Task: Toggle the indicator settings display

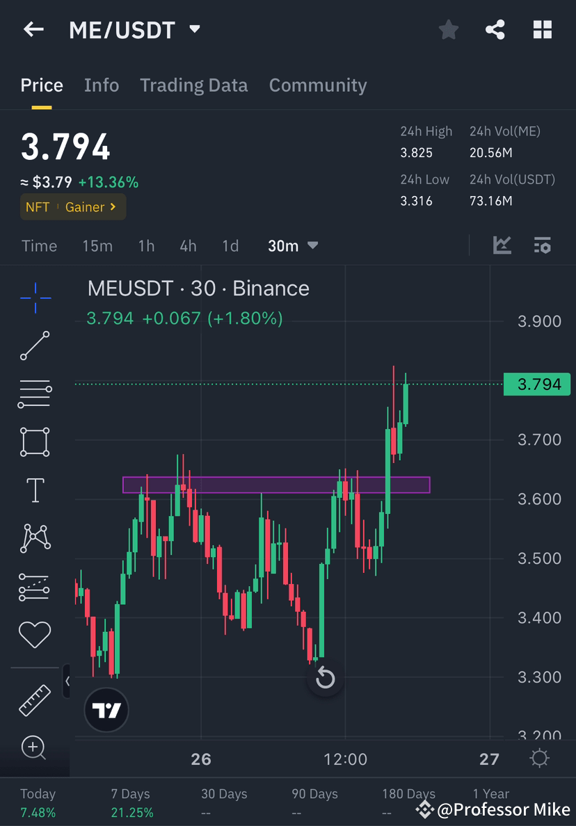Action: [543, 245]
